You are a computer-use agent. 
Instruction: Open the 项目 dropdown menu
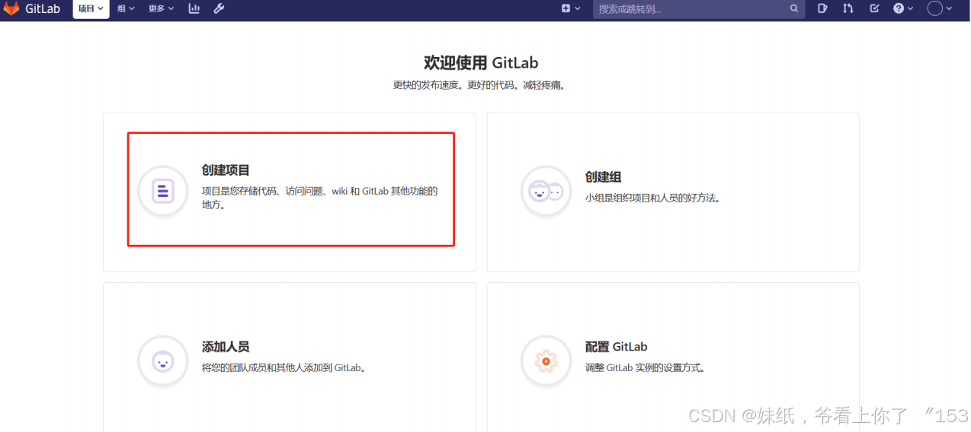coord(91,8)
